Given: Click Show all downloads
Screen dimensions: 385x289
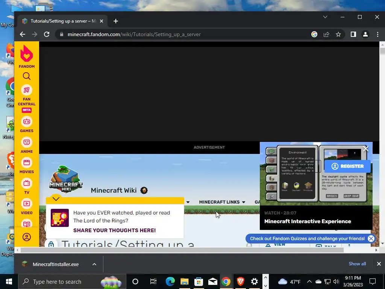Looking at the screenshot, I should point(357,264).
